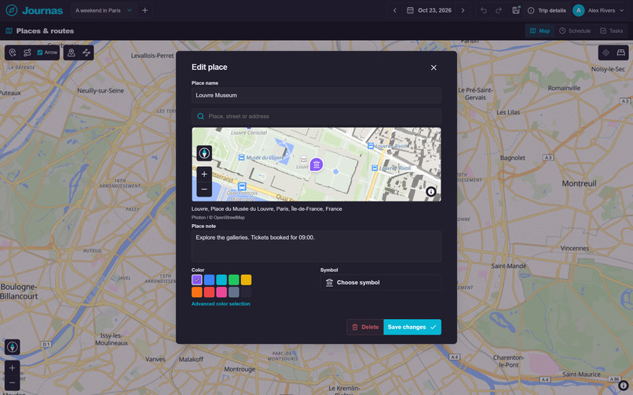633x395 pixels.
Task: Click the save trip disk icon
Action: click(x=516, y=10)
